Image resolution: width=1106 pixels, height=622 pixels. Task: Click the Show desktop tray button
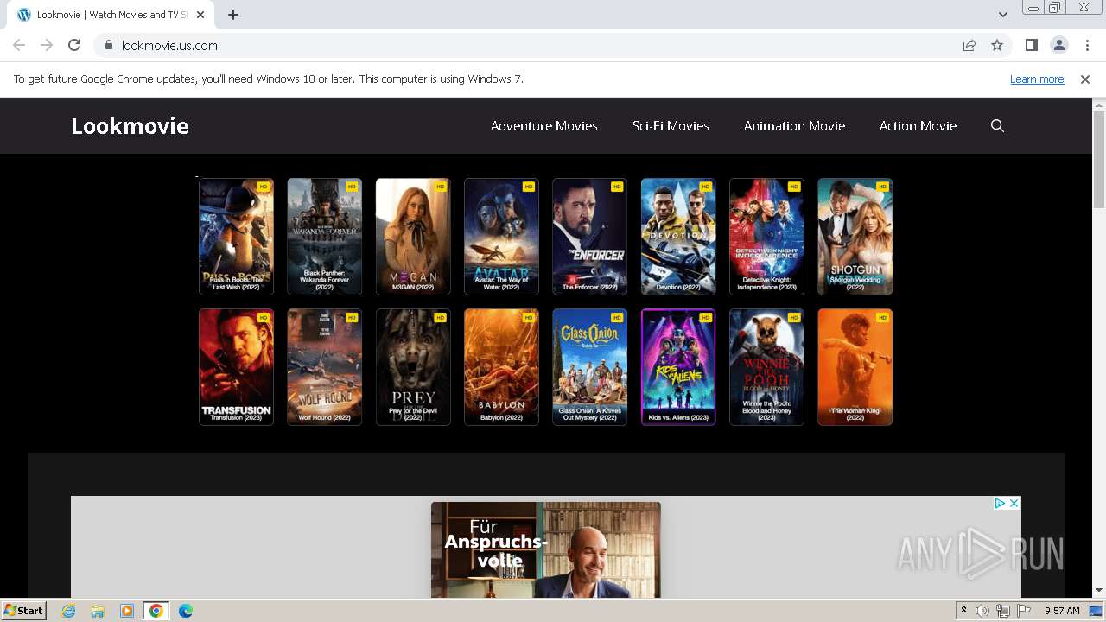coord(1096,611)
